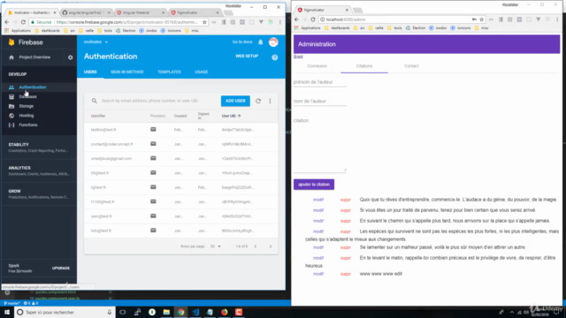Viewport: 566px width, 318px height.
Task: Open Chrome from the Windows taskbar
Action: 180,312
